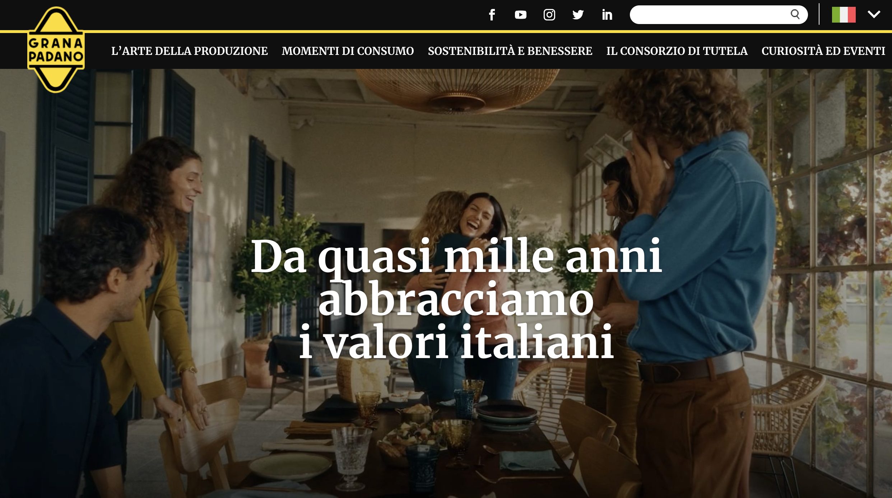Open Il Consorzio di Tutela menu
This screenshot has height=498, width=892.
click(677, 51)
